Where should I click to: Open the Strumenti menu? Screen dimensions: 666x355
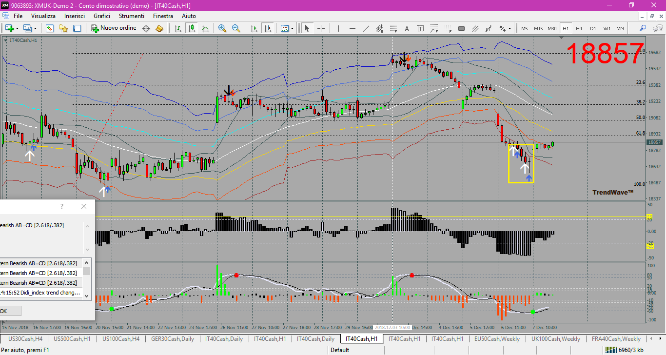tap(132, 16)
